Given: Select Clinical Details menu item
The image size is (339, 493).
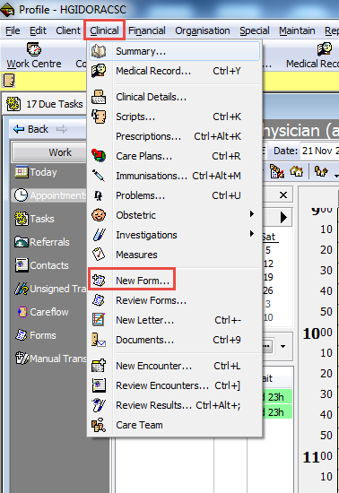Looking at the screenshot, I should (174, 97).
